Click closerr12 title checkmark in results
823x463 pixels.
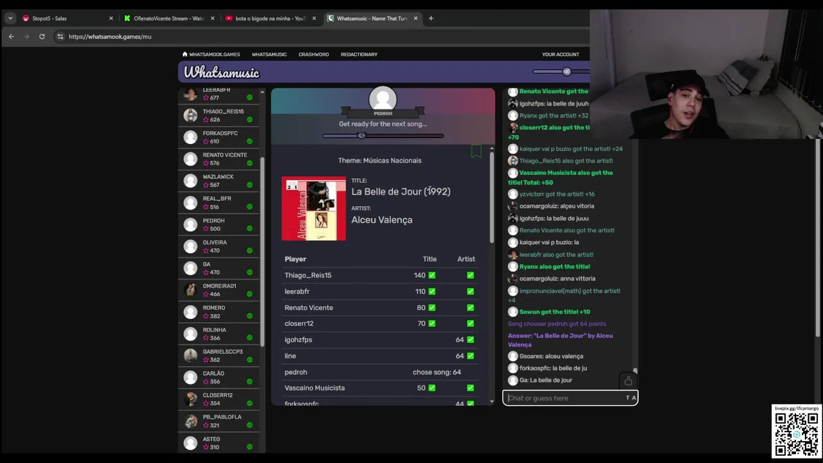coord(432,323)
